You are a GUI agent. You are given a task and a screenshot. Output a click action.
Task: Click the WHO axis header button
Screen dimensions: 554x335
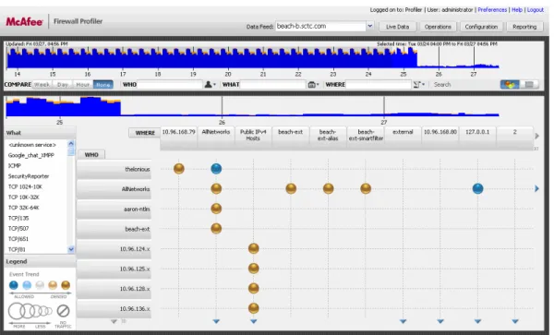(x=91, y=155)
